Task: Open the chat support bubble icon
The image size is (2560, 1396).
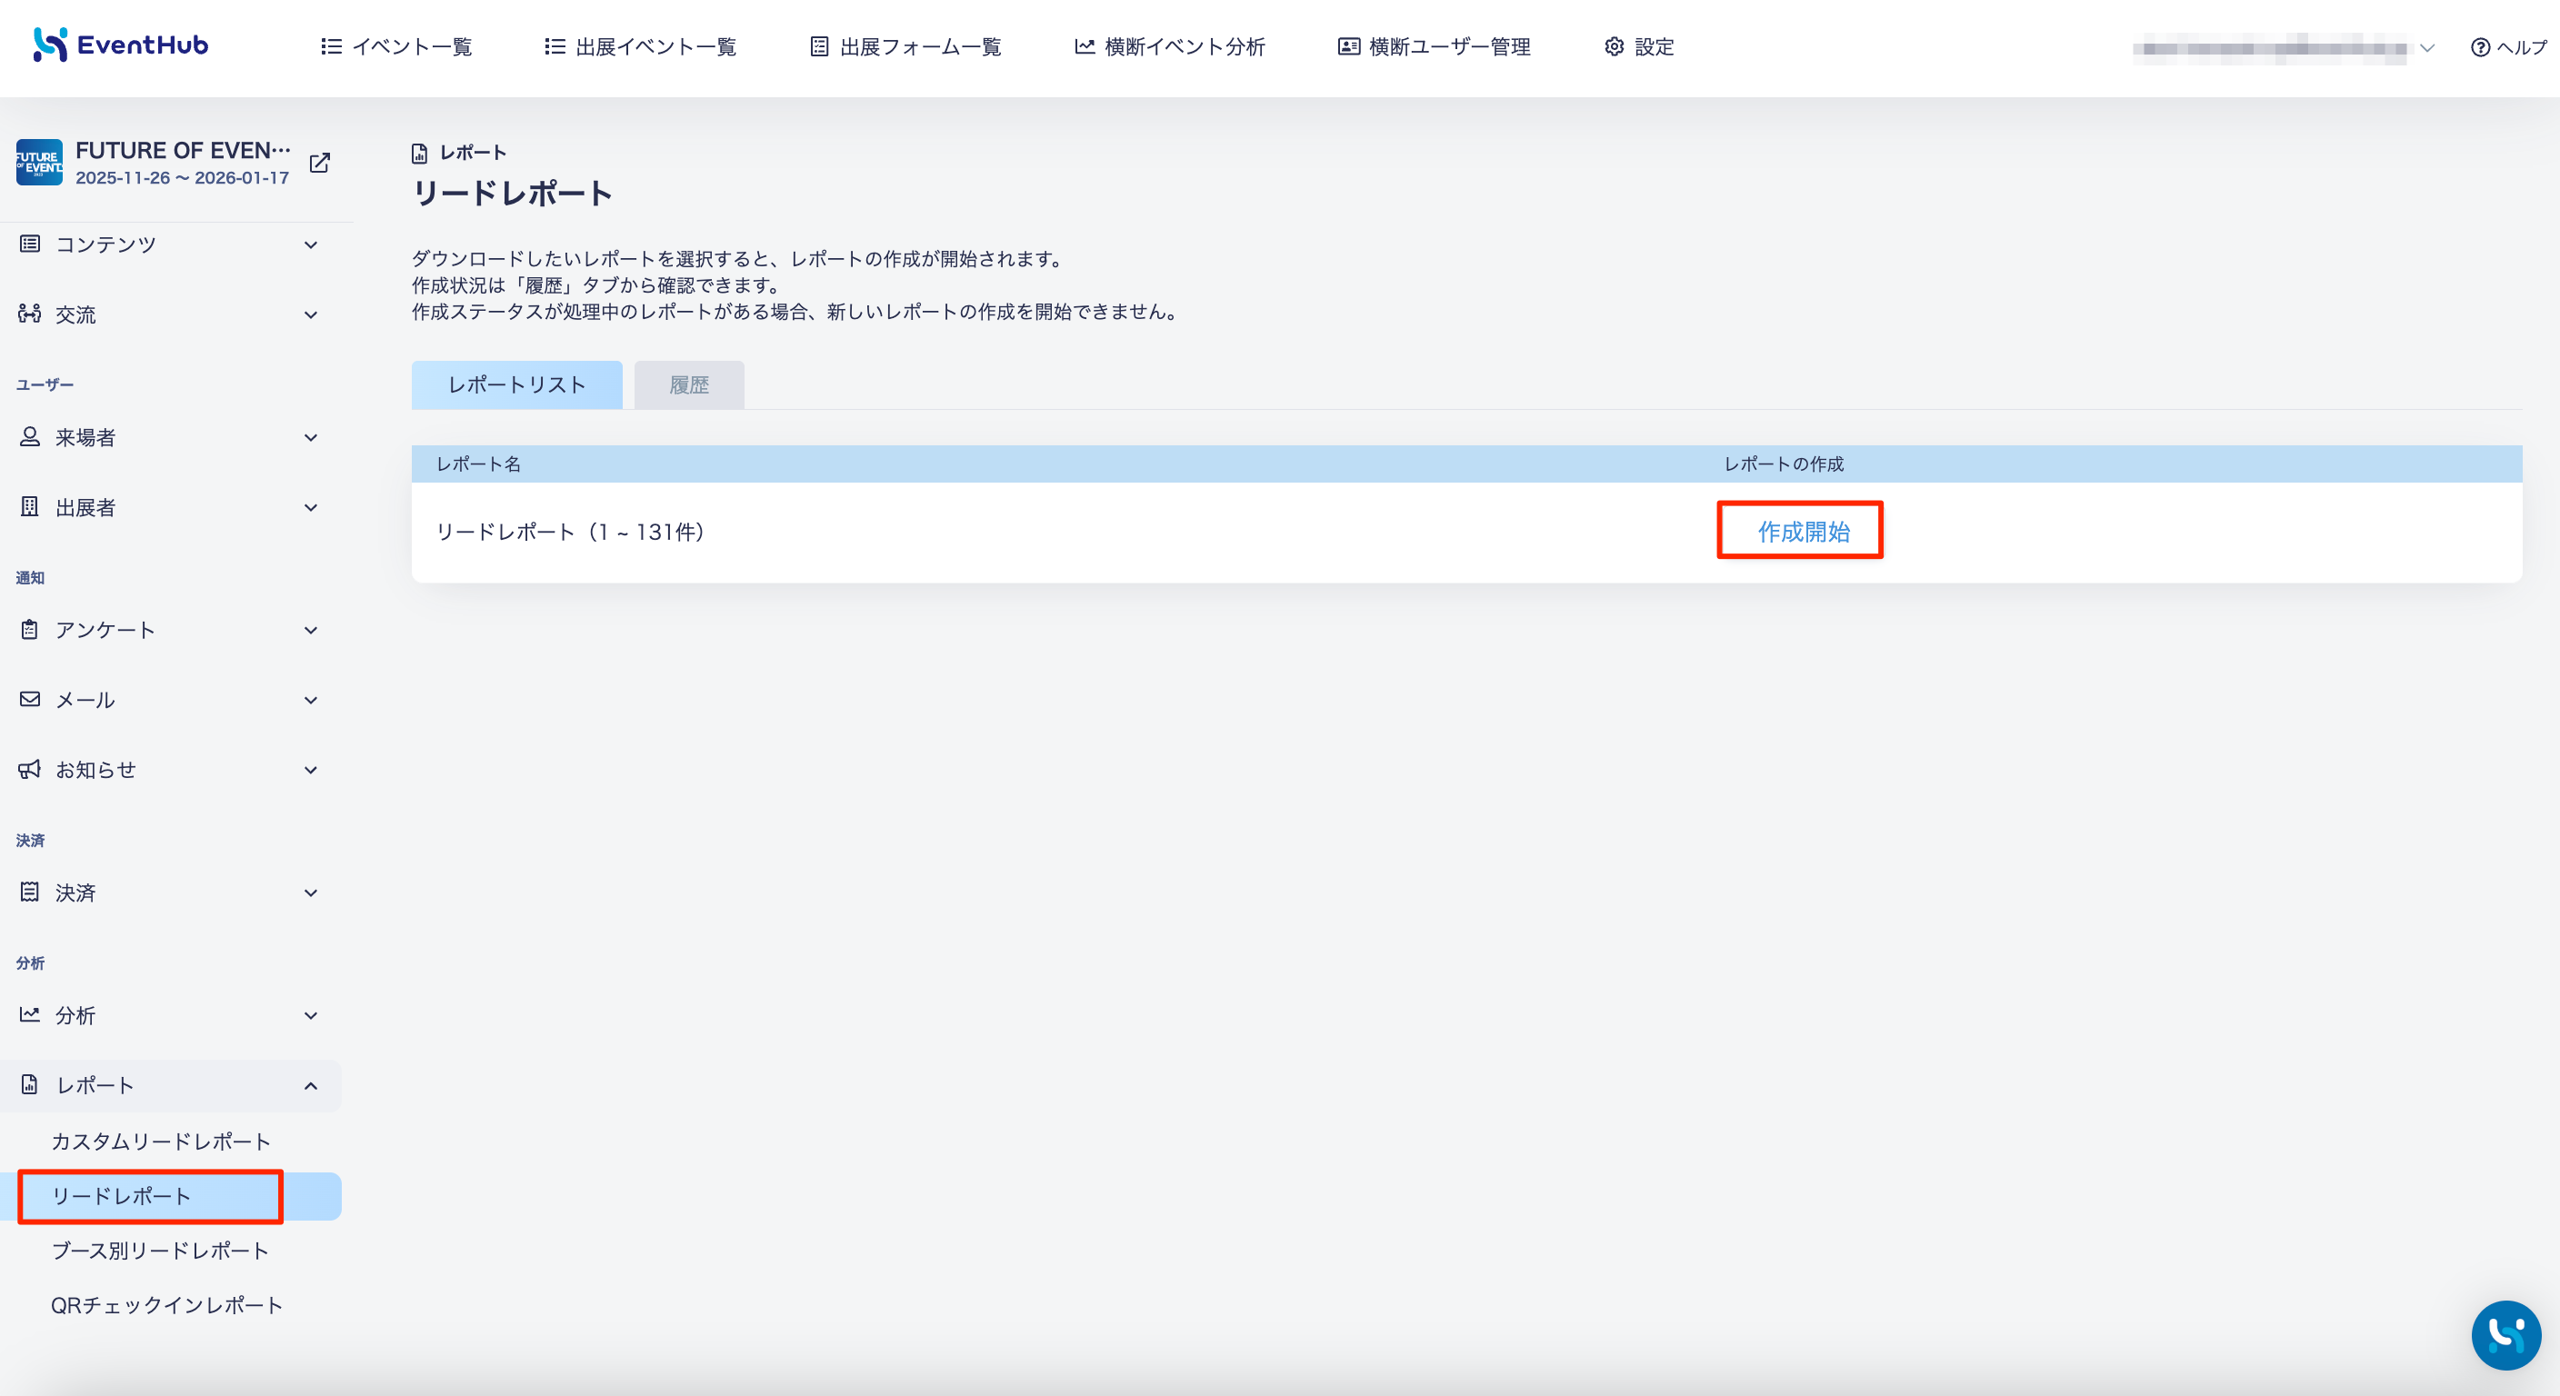Action: [x=2505, y=1334]
